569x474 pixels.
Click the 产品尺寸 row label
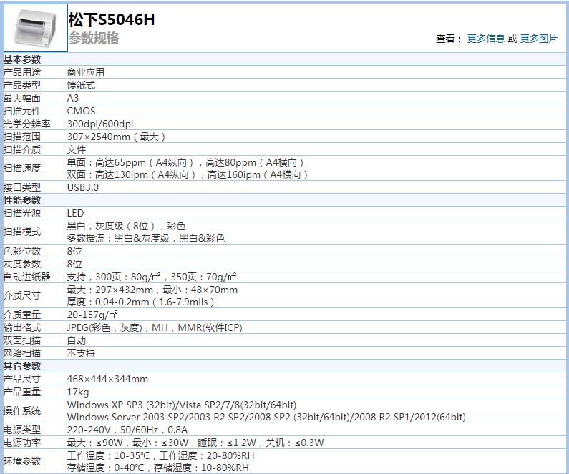tap(22, 379)
